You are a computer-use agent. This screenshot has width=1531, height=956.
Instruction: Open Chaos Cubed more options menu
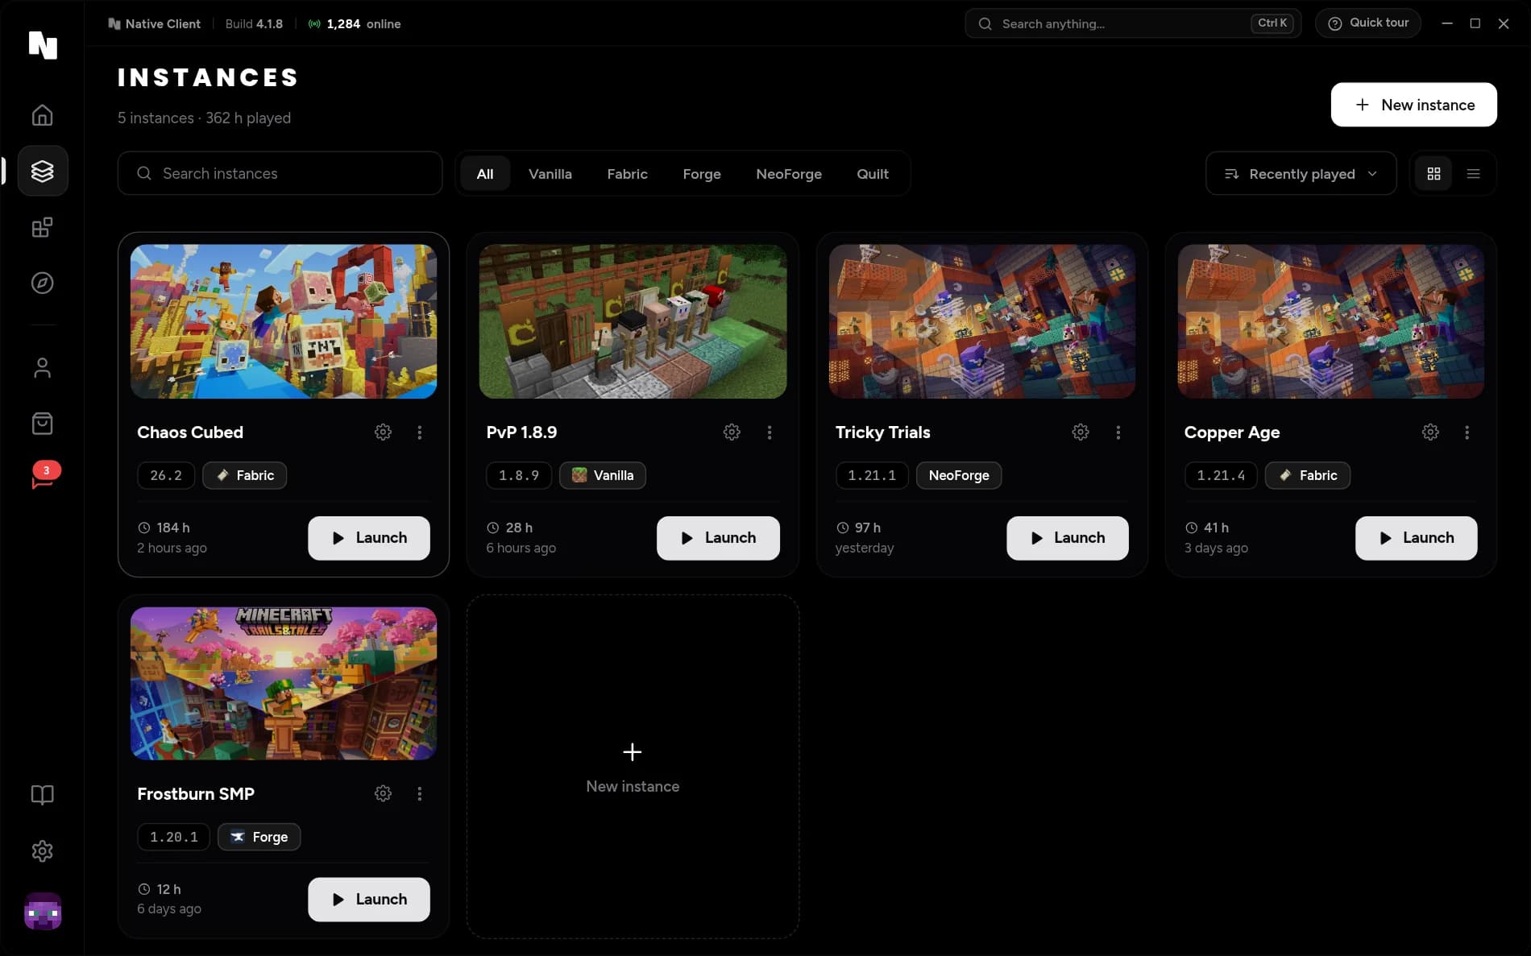tap(419, 432)
